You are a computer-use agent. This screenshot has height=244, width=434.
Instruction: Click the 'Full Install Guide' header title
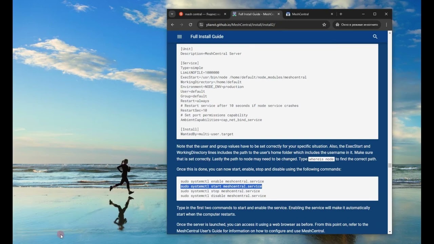(x=207, y=37)
